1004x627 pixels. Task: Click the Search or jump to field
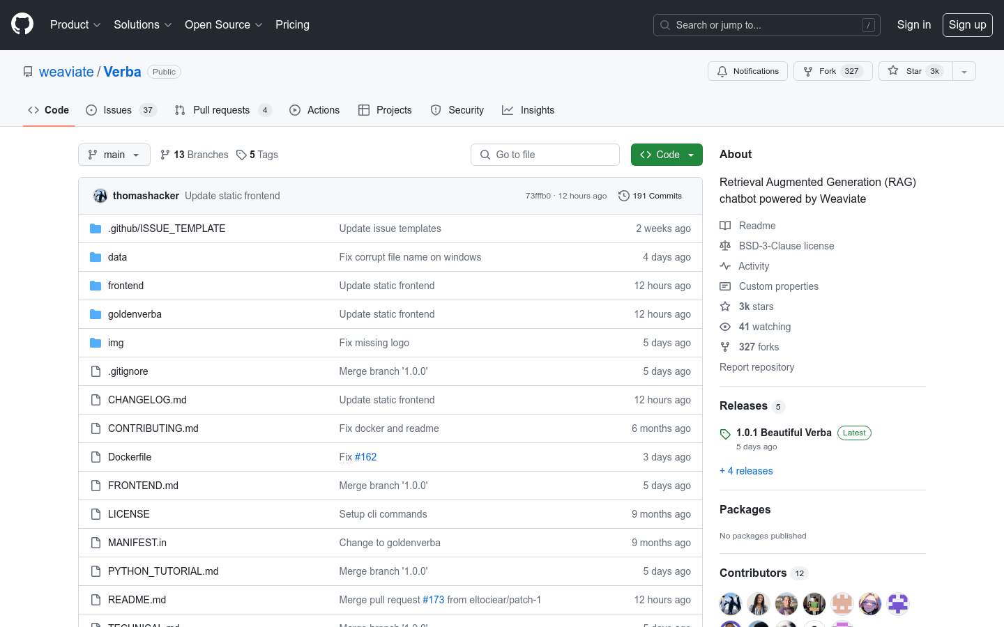(x=767, y=25)
